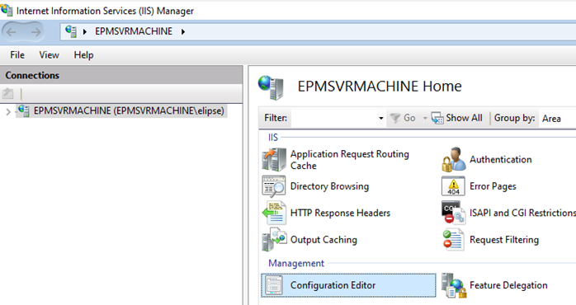576x305 pixels.
Task: Open the Group by Area dropdown
Action: click(557, 118)
